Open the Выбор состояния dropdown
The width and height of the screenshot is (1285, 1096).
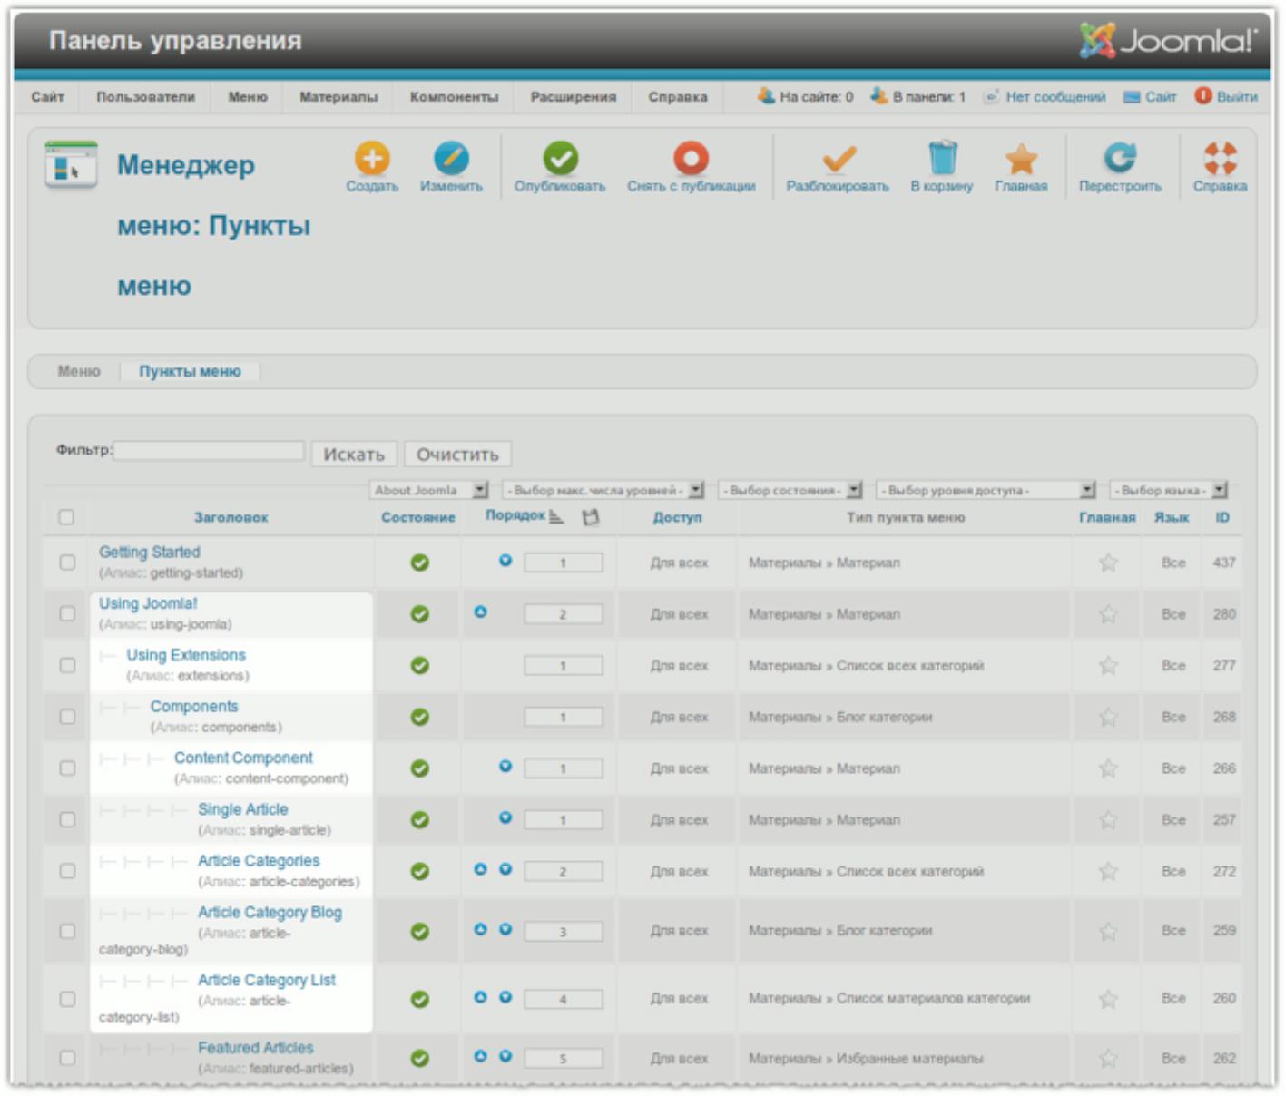point(790,490)
